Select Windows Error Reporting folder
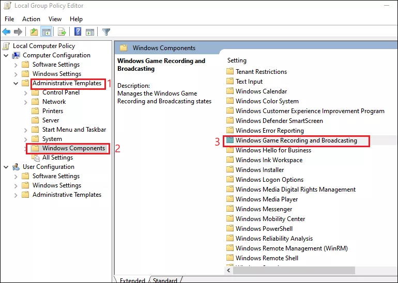Screen dimensions: 398x283 (270, 130)
